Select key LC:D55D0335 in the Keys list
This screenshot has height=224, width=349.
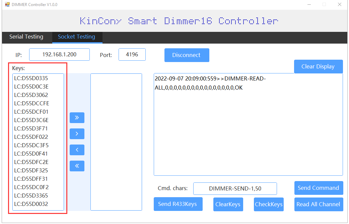31,78
